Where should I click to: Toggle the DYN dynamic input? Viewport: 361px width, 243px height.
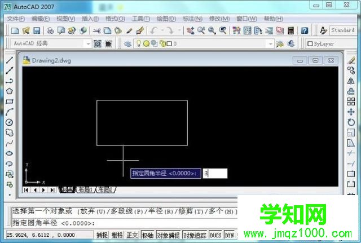coord(230,235)
